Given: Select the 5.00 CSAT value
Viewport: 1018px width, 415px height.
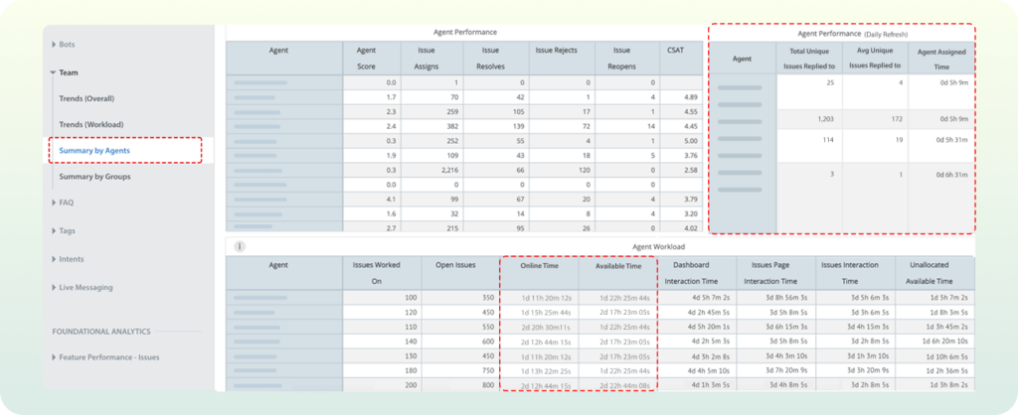Looking at the screenshot, I should [x=680, y=141].
